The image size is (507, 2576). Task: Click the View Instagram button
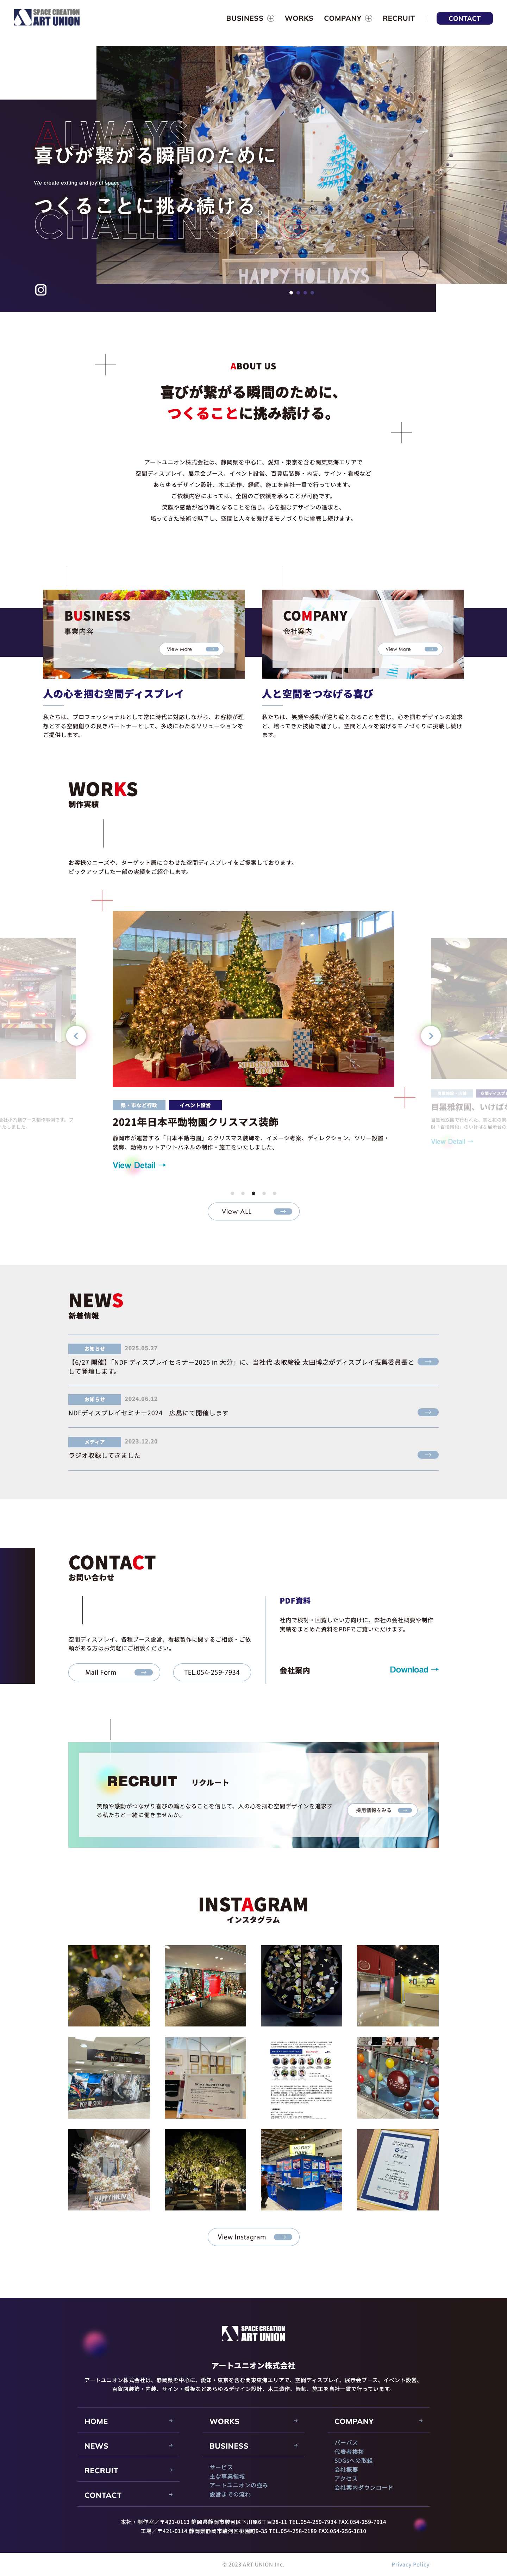pos(253,2237)
